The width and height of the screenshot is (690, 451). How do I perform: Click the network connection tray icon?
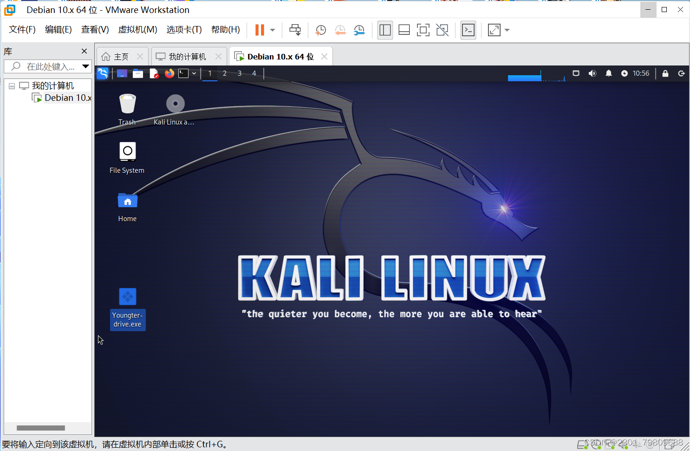[576, 73]
